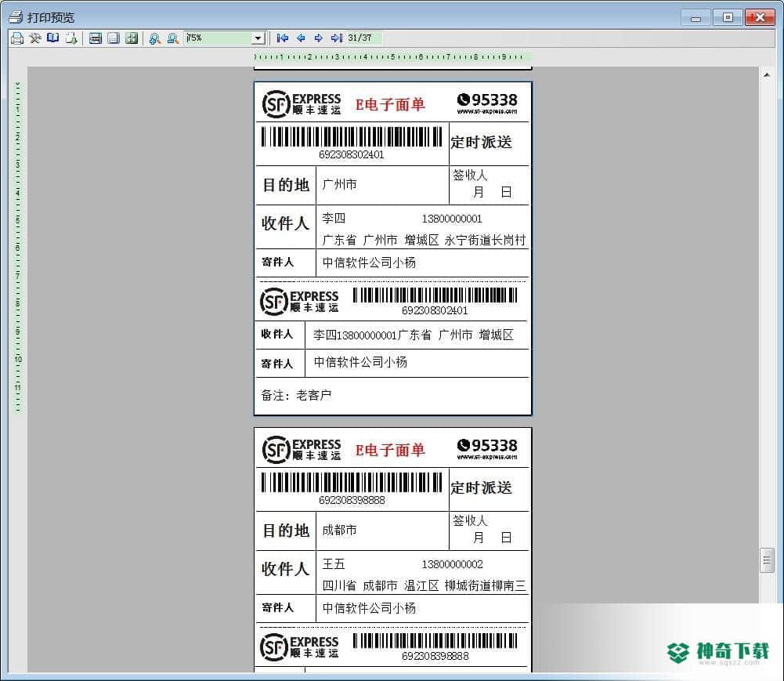This screenshot has height=681, width=784.
Task: Click the vertical scrollbar thumb
Action: (x=767, y=560)
